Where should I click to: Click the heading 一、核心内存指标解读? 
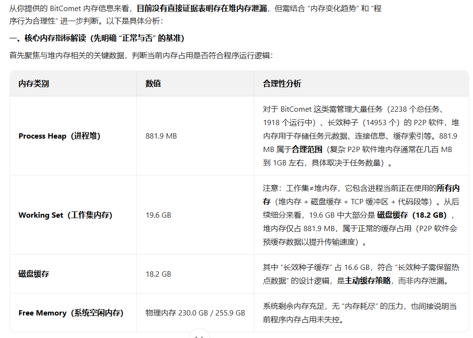click(x=97, y=38)
